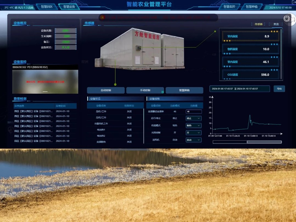The width and height of the screenshot is (296, 222).
Task: Go to the 智慧种植 top navigation tab
Action: coord(251,7)
